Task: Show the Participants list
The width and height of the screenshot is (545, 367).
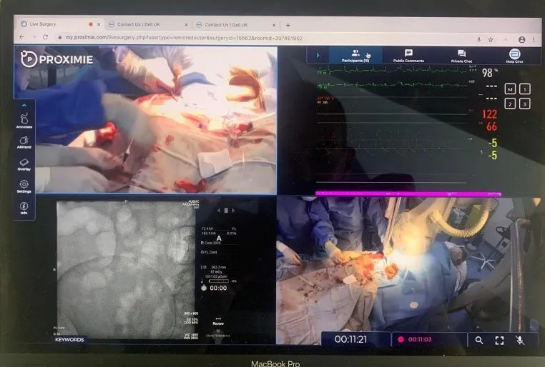Action: [355, 56]
